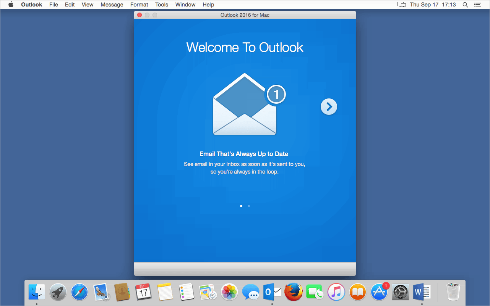Select the first page indicator dot
This screenshot has height=306, width=490.
coord(241,206)
